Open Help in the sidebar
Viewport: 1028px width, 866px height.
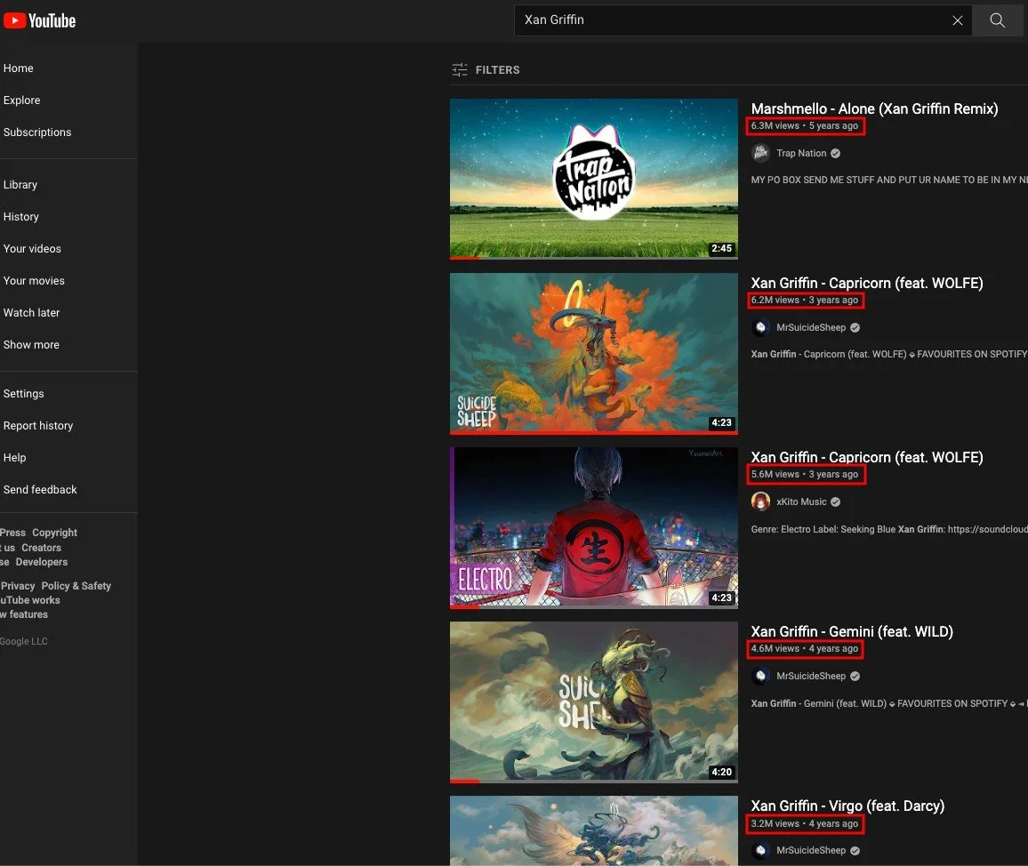pos(14,458)
